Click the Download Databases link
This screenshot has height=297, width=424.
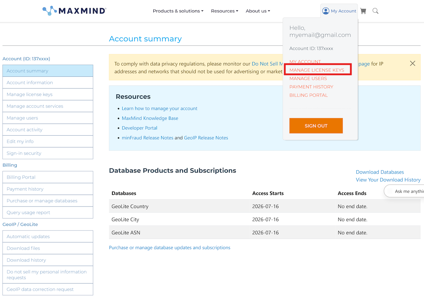380,172
